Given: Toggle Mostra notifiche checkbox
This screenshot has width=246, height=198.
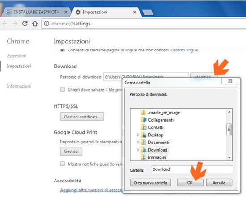Looking at the screenshot, I should click(x=63, y=164).
